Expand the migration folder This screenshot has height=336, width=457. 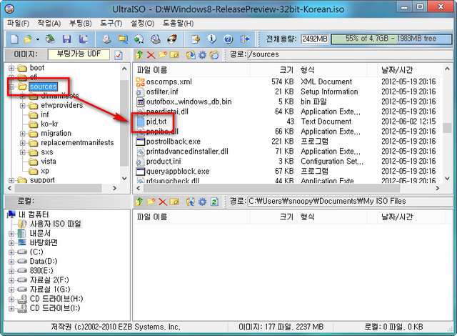[x=22, y=134]
